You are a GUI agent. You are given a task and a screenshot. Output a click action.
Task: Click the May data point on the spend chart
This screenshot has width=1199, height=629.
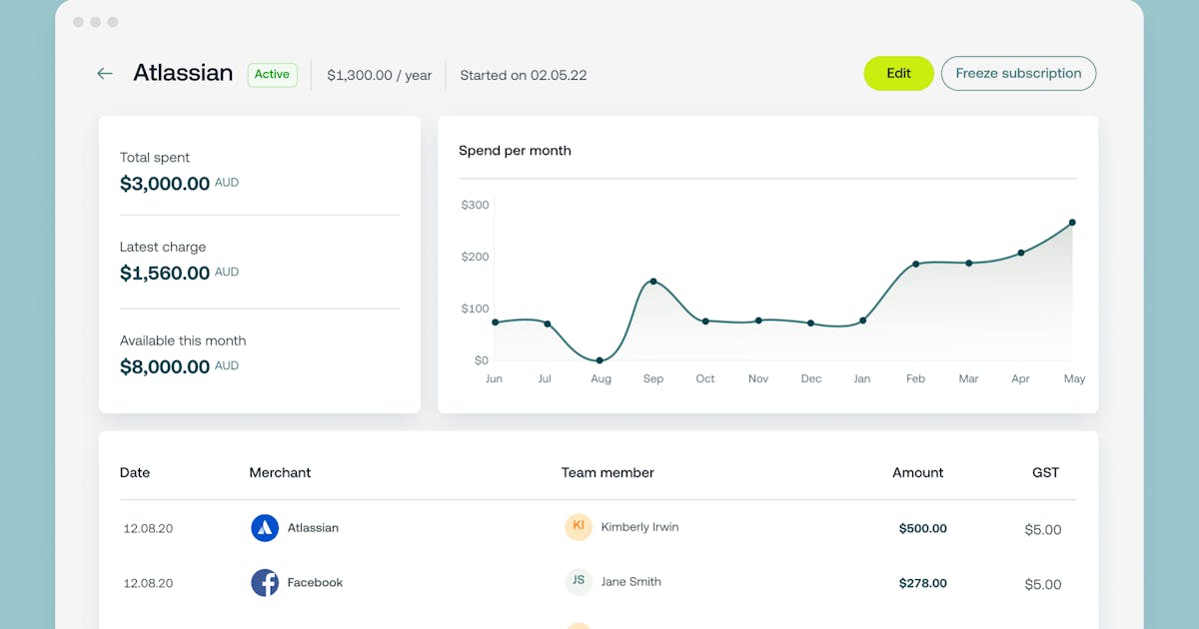(x=1072, y=222)
